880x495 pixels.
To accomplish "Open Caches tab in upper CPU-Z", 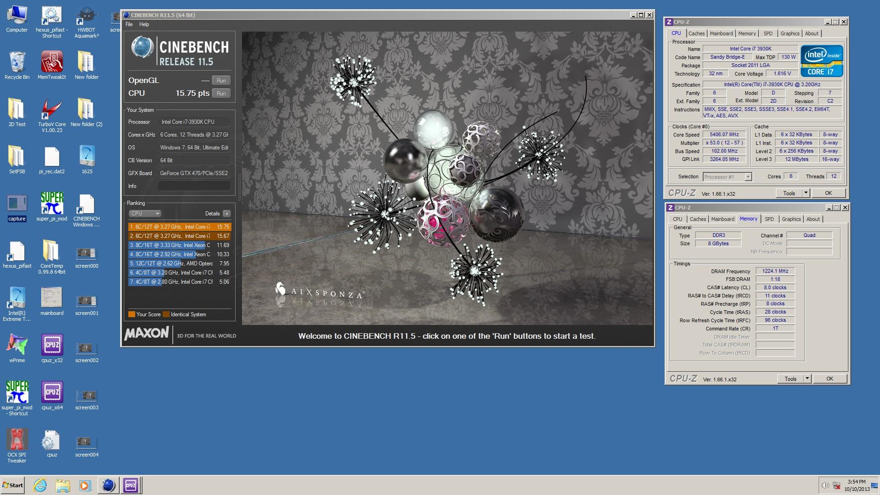I will pyautogui.click(x=696, y=33).
